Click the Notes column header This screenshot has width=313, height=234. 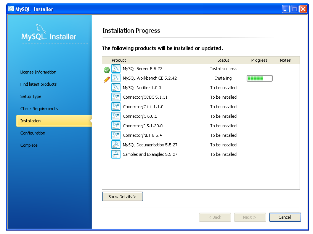285,60
